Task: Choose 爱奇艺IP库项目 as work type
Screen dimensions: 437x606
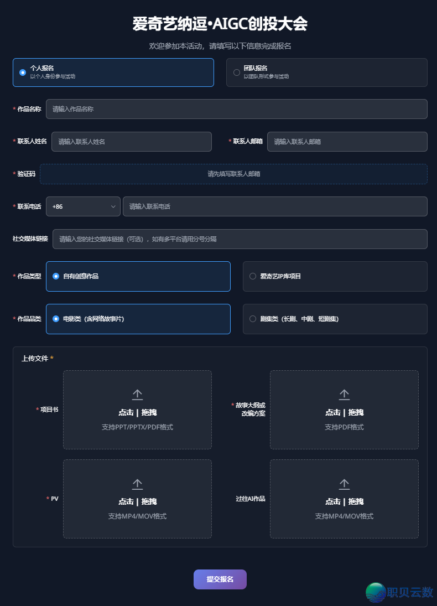Action: pyautogui.click(x=253, y=276)
